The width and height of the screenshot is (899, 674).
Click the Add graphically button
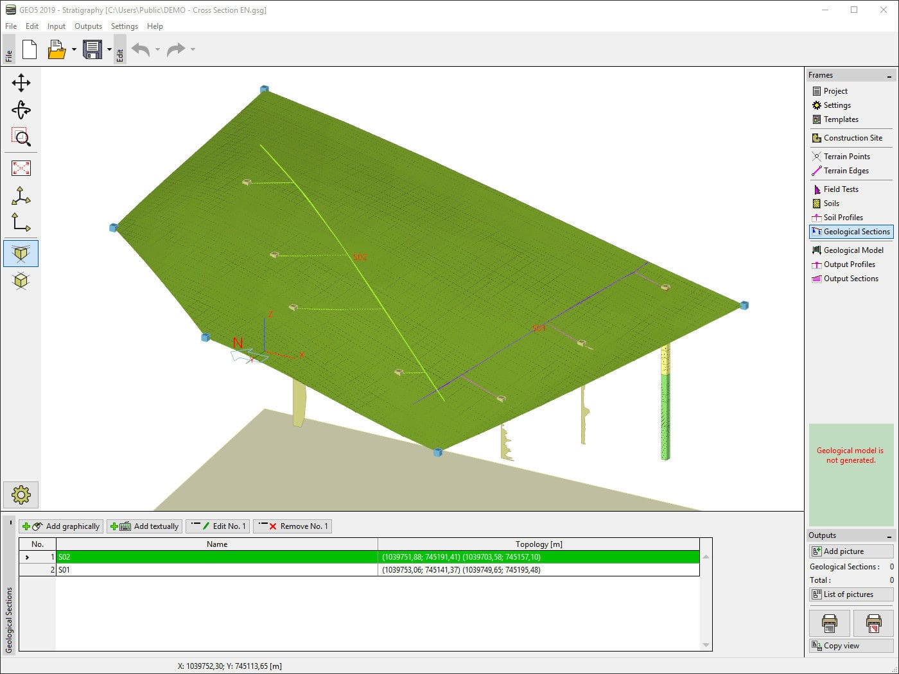[x=61, y=526]
